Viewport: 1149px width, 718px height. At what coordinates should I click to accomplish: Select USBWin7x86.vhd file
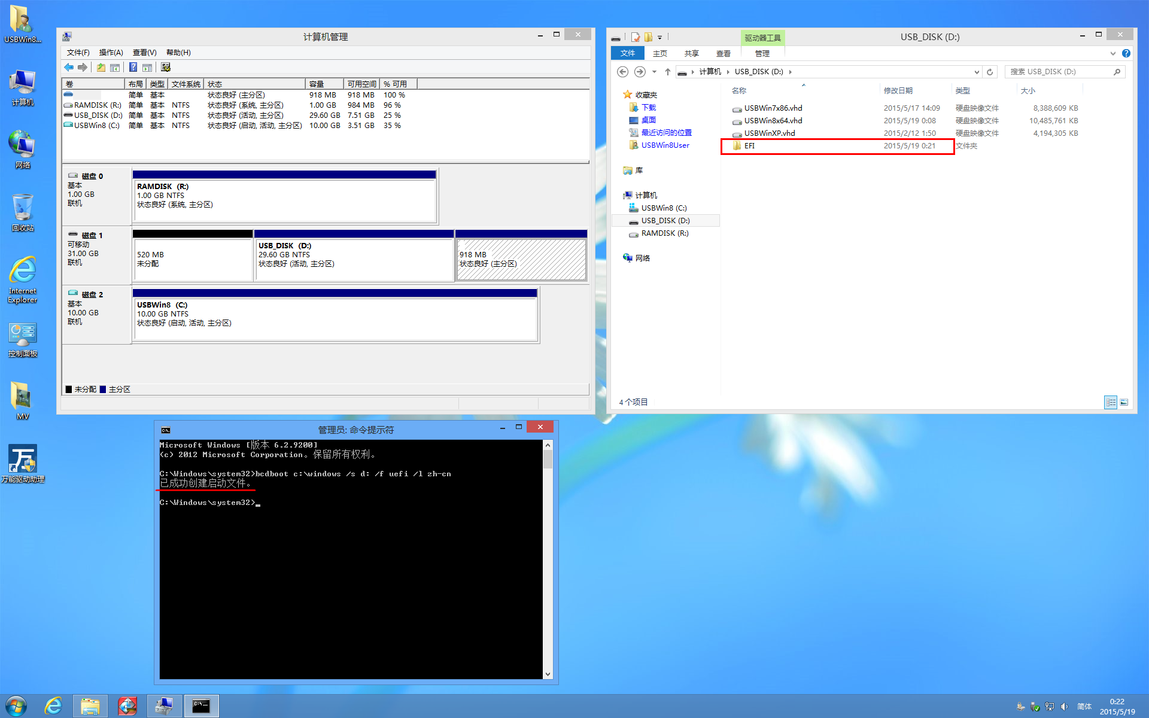pyautogui.click(x=773, y=108)
